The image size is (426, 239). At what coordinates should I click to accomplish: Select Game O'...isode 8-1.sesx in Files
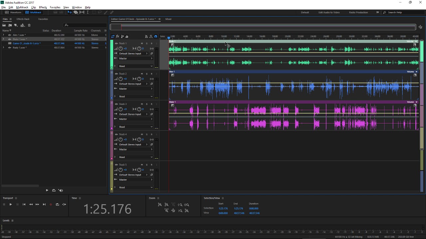point(27,43)
